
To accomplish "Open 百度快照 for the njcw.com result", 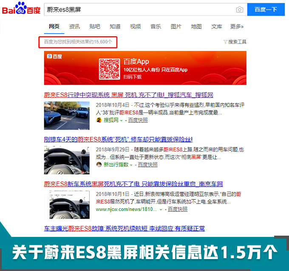I will [x=178, y=209].
